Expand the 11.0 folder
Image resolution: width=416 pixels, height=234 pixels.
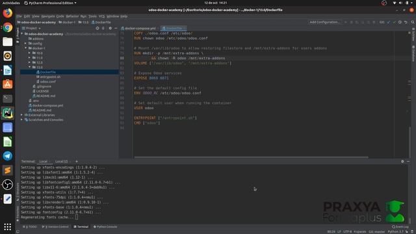tap(29, 58)
